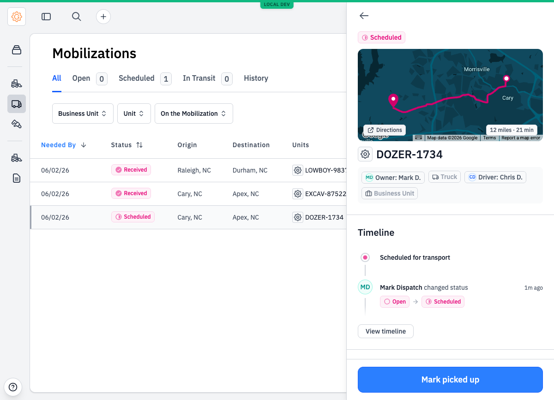The image size is (554, 400).
Task: Click gear icon beside LOWBOY unit
Action: tap(298, 170)
